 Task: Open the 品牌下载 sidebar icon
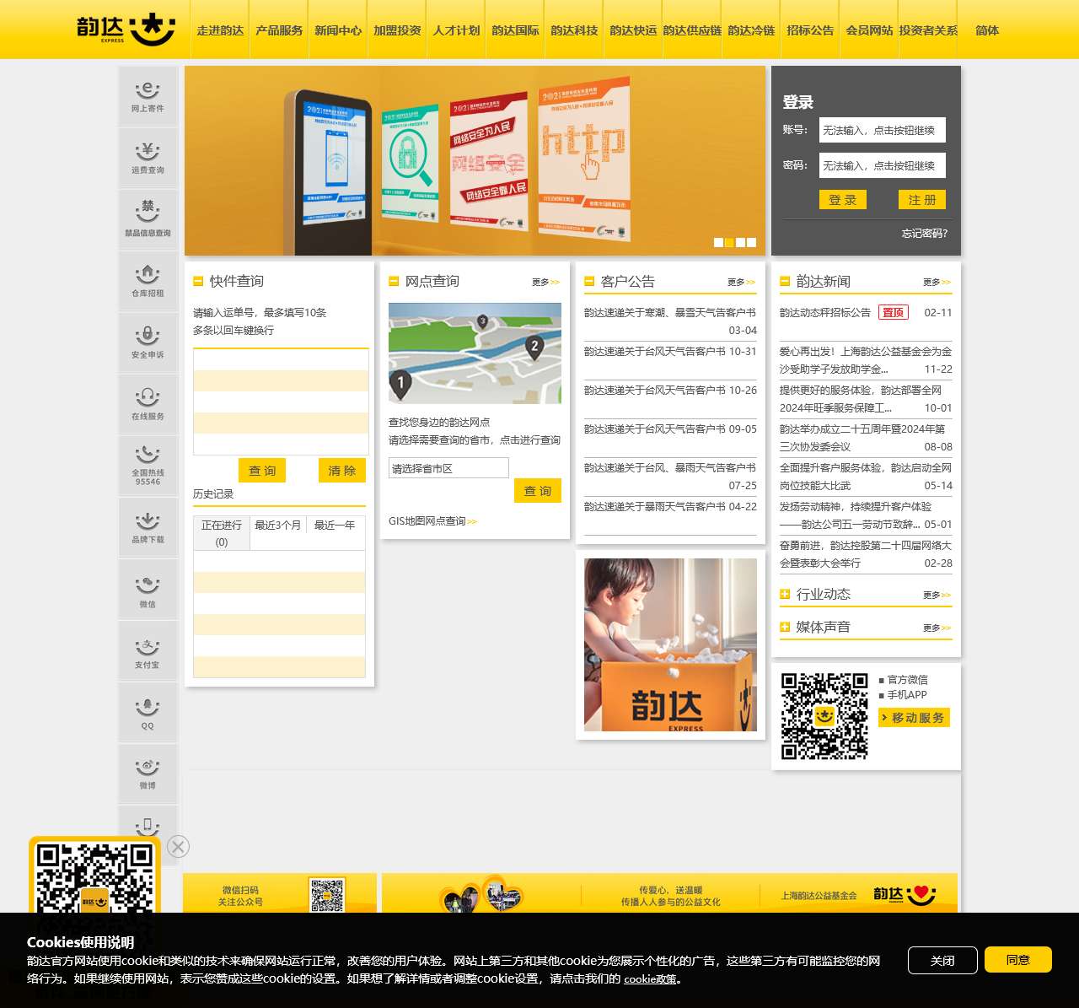point(148,527)
